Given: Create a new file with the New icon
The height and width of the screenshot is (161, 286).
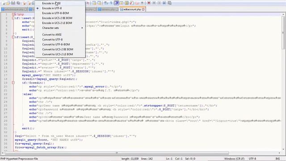Looking at the screenshot, I should [x=3, y=3].
